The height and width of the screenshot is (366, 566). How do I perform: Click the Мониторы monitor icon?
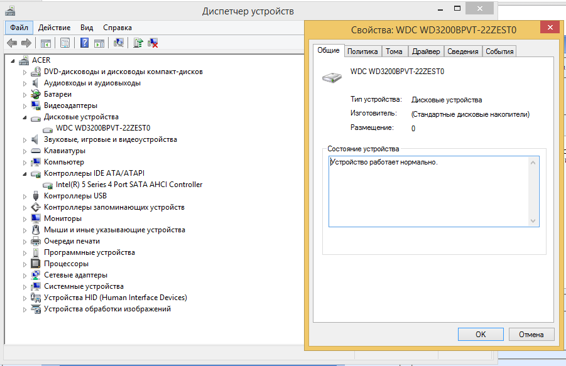[x=36, y=218]
